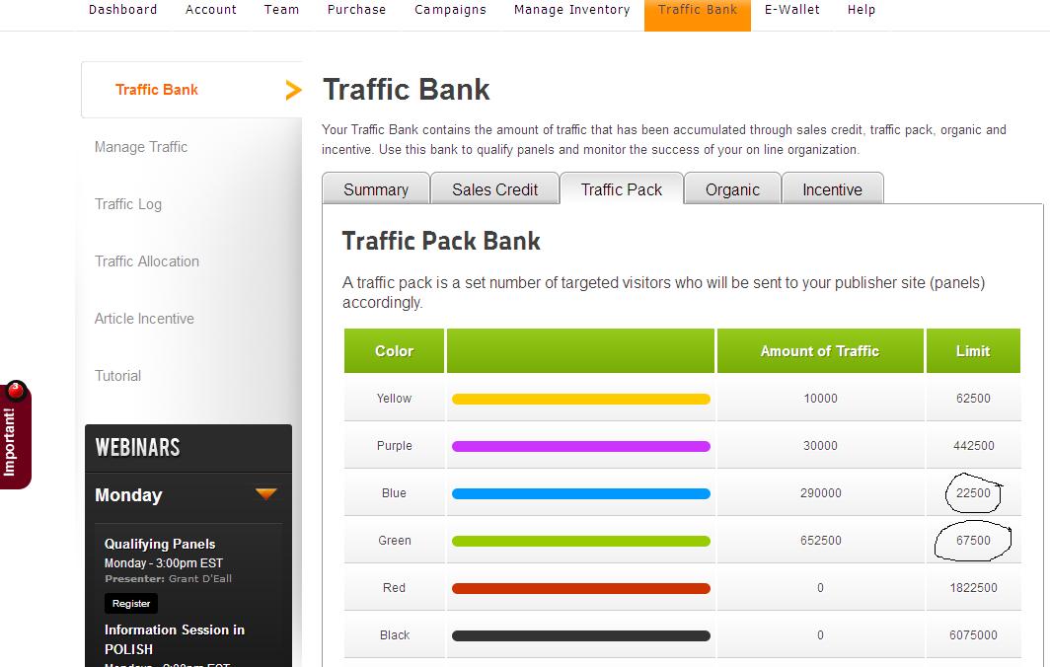The image size is (1050, 667).
Task: Open the red Important side badge
Action: 15,435
